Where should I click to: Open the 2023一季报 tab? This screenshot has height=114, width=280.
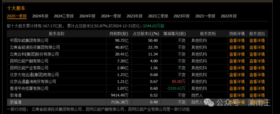[x=205, y=16]
